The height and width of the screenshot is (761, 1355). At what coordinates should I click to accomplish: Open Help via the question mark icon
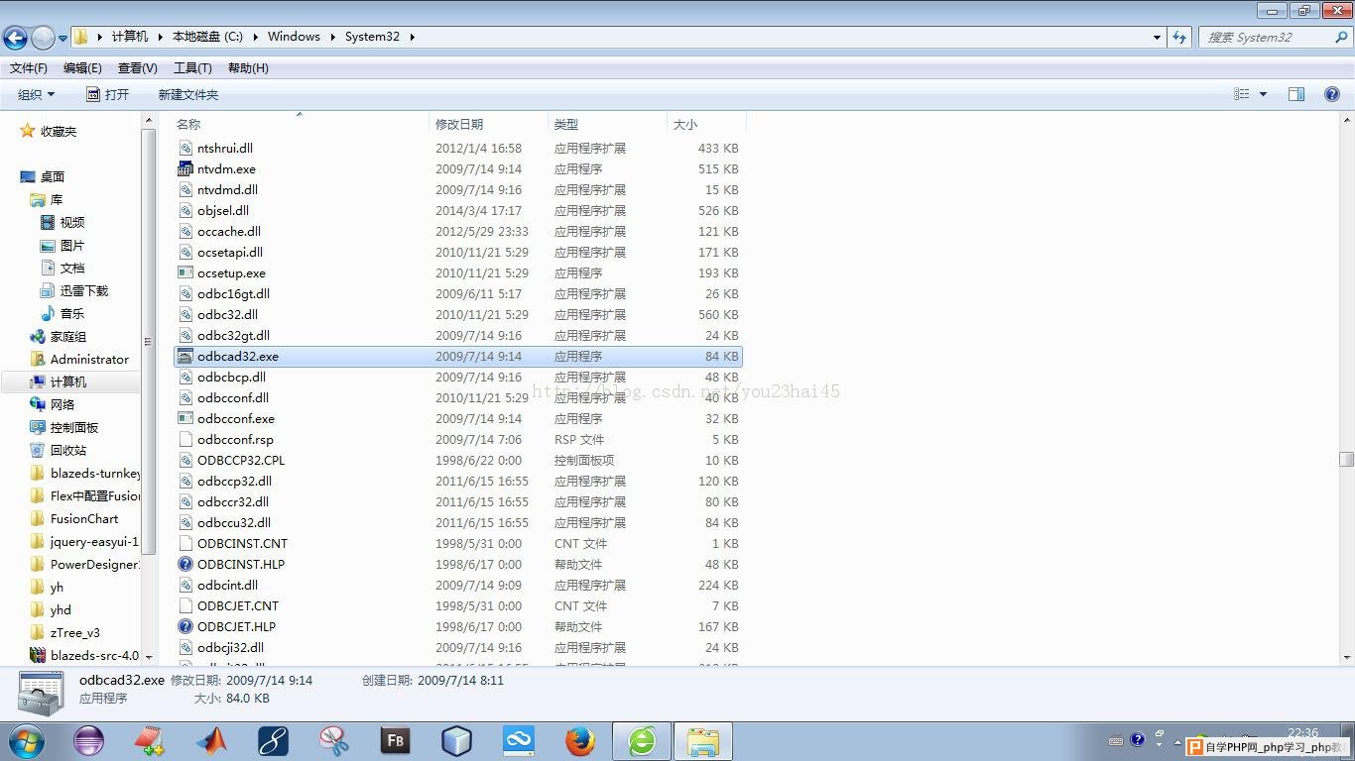(1332, 94)
